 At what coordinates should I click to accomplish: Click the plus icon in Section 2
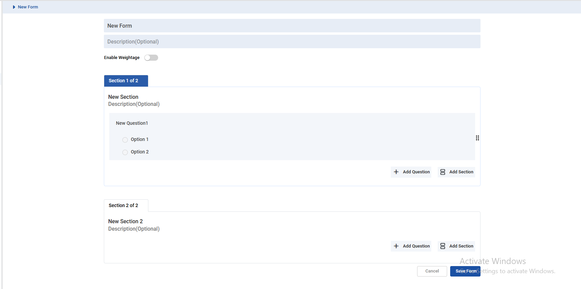coord(396,246)
